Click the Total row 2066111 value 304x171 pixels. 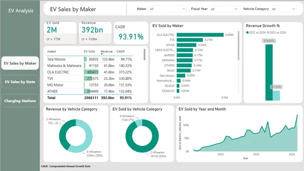pos(91,98)
